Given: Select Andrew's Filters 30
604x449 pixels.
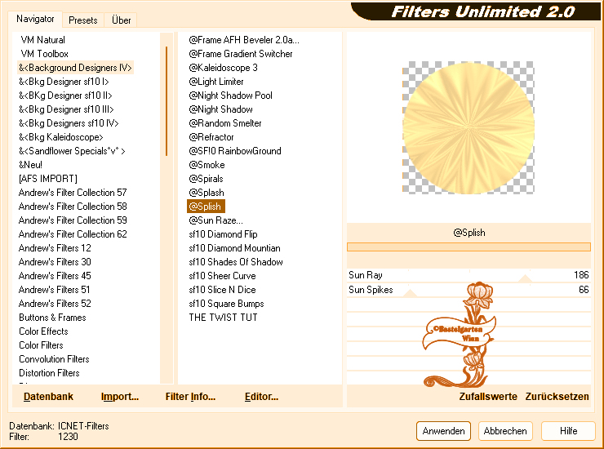Looking at the screenshot, I should pyautogui.click(x=55, y=262).
